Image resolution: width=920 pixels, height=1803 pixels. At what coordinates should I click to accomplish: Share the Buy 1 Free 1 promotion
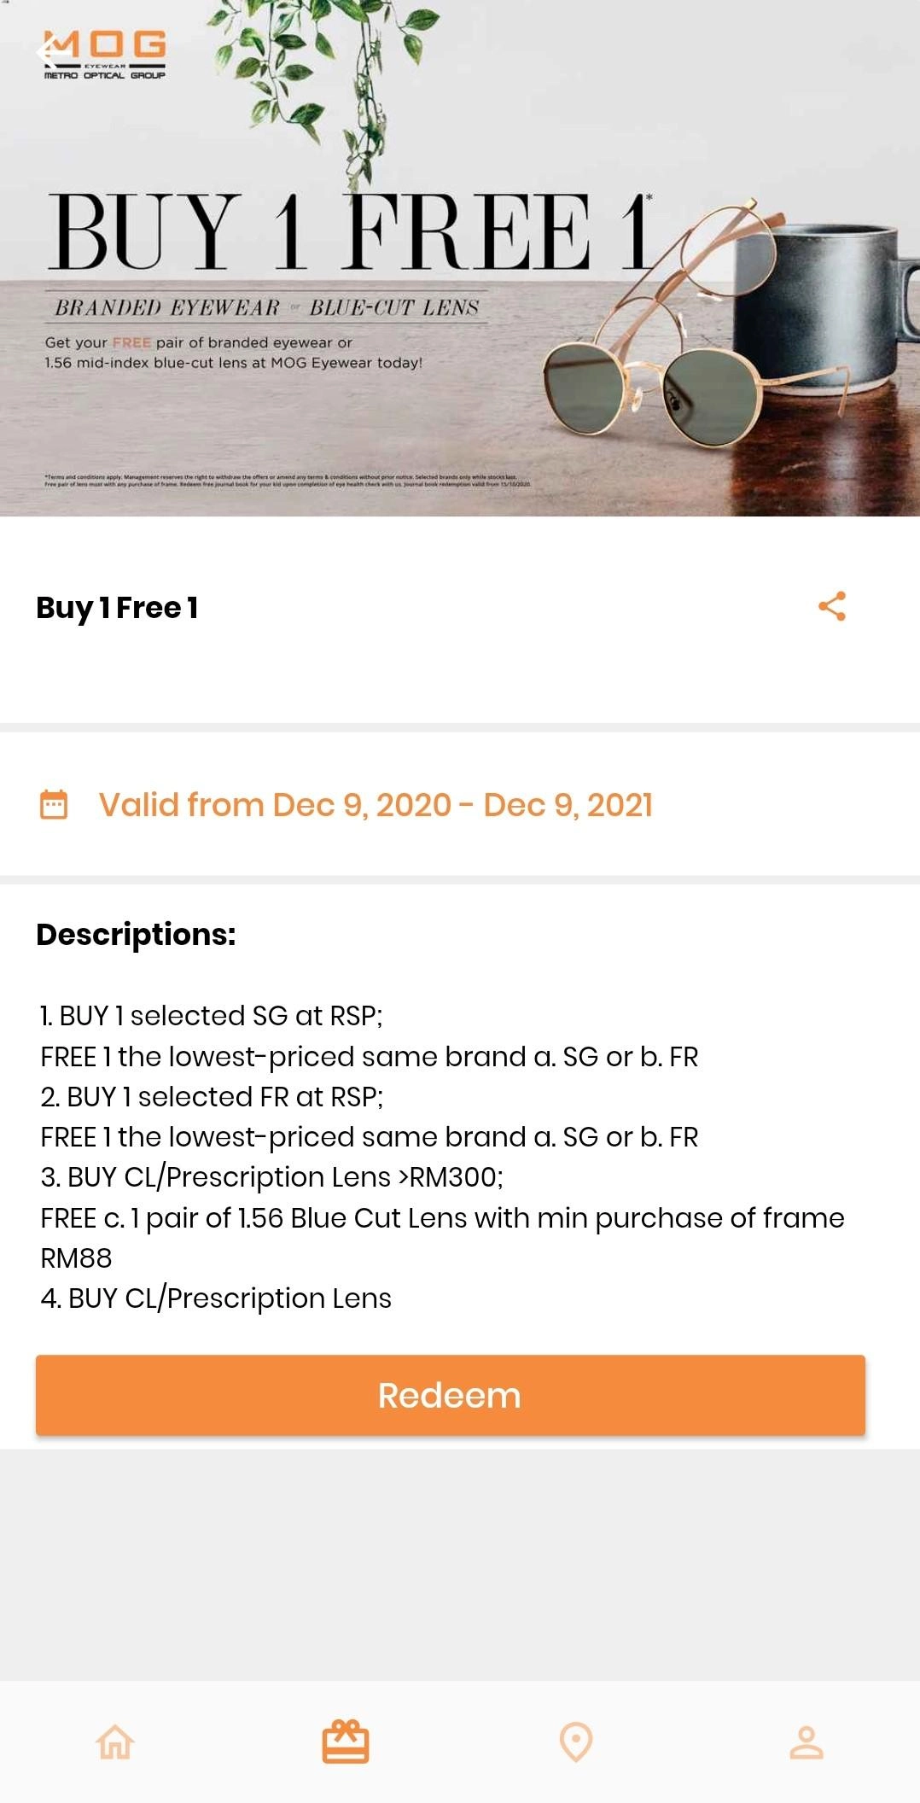click(x=832, y=606)
